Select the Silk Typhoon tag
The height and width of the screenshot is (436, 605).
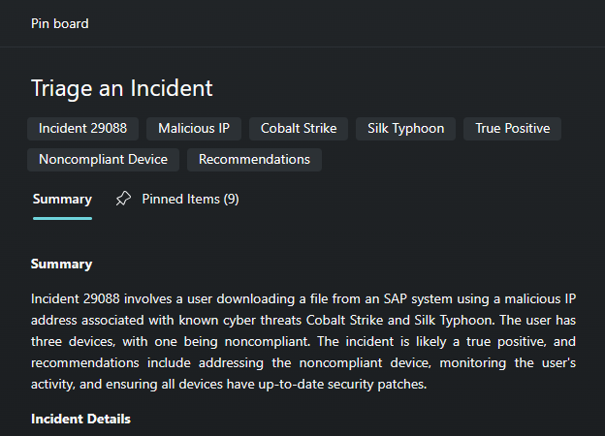(405, 129)
